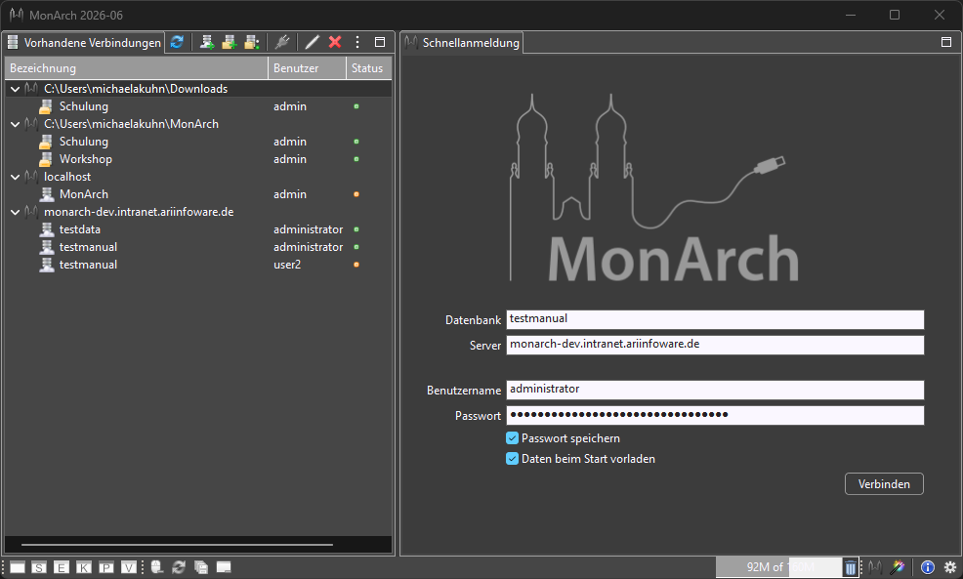Viewport: 963px width, 579px height.
Task: Click the green status dot of testdata row
Action: point(356,229)
